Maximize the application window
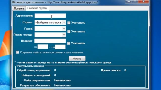Viewport: 161px width, 90px height. click(135, 1)
